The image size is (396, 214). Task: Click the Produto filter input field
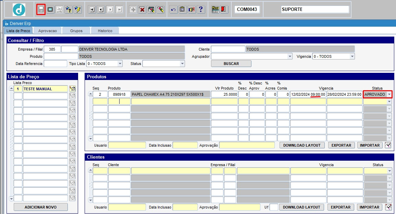(61, 56)
